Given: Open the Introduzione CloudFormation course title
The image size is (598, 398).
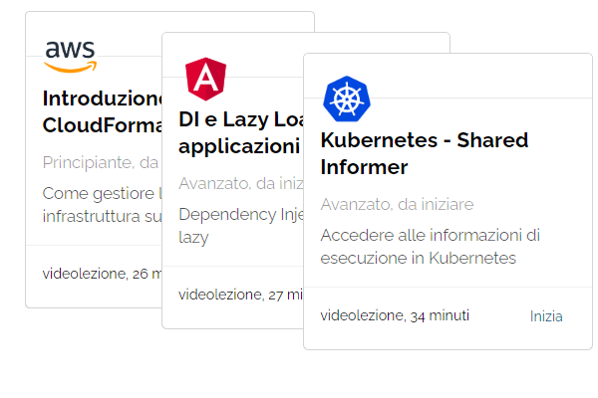Looking at the screenshot, I should (103, 111).
